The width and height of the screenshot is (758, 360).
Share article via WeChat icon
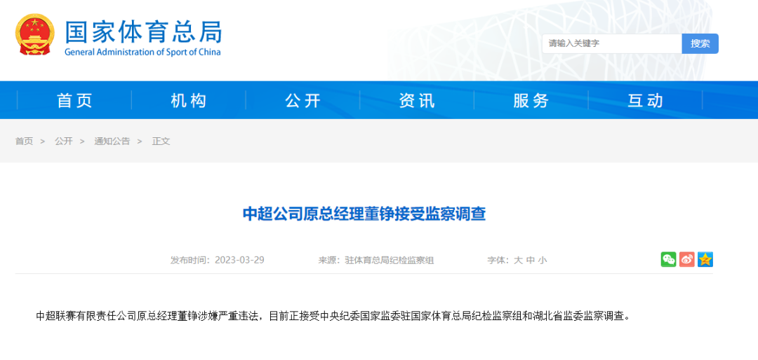[x=669, y=260]
